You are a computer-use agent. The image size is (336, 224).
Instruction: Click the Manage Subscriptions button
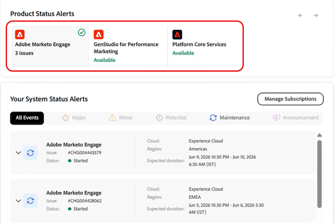click(x=290, y=99)
